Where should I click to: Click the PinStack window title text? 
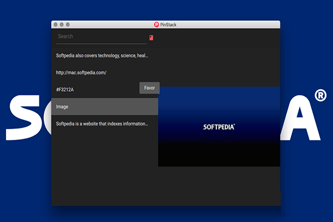[x=169, y=24]
